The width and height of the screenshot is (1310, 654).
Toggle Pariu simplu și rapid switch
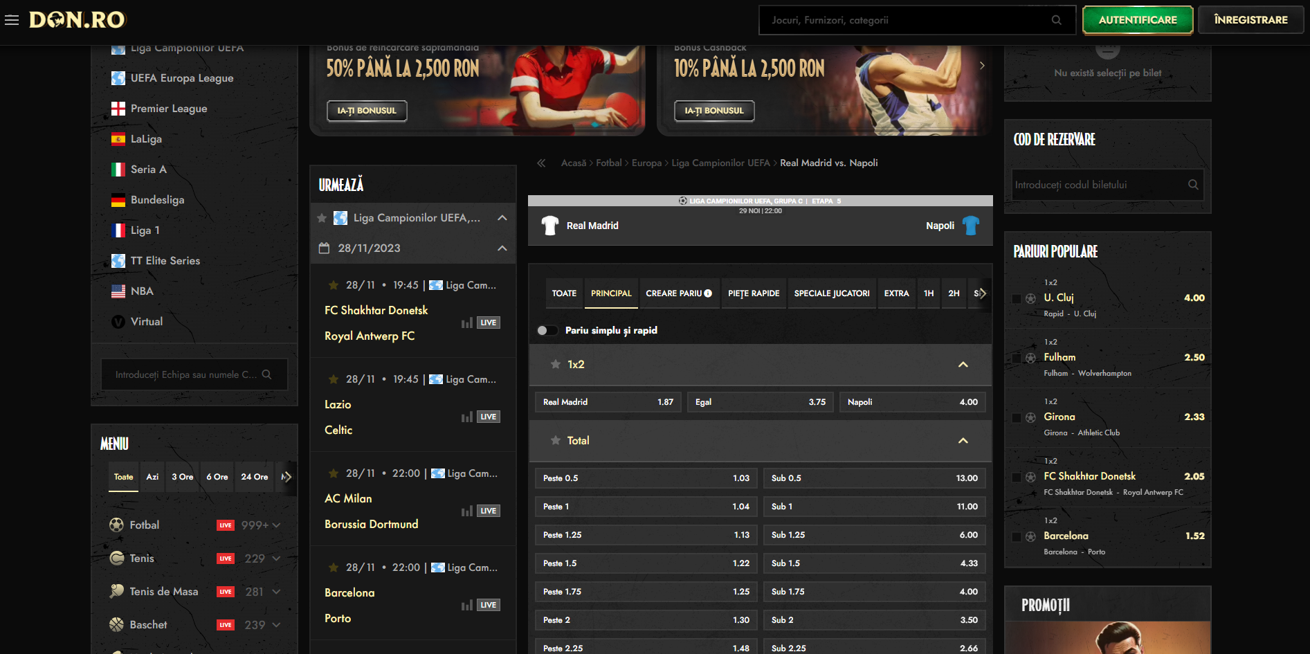pos(547,331)
